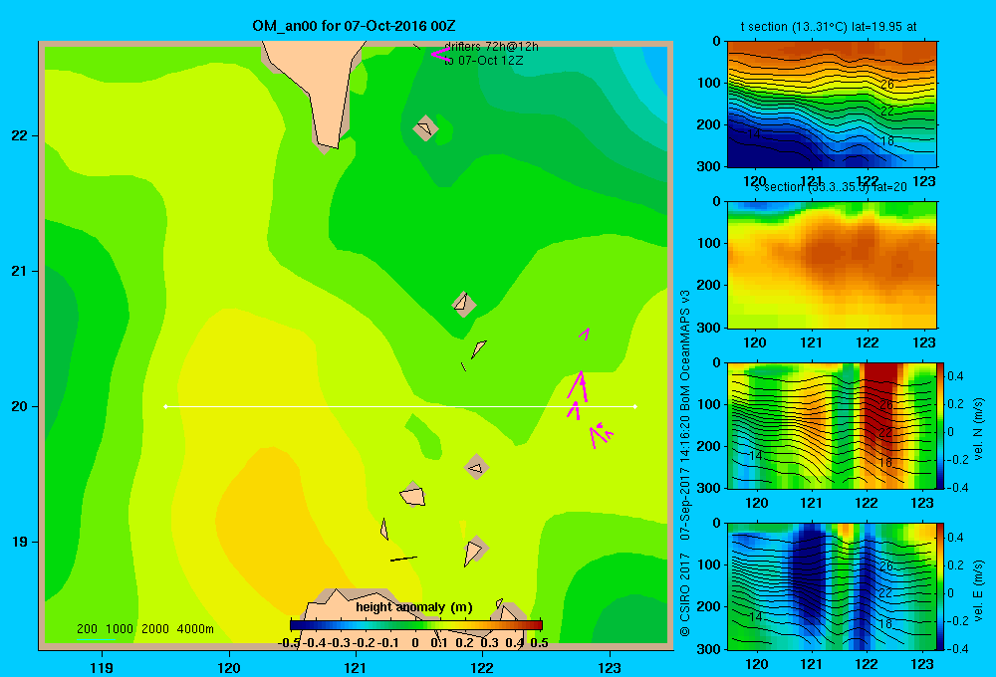Click the 's section' lat=20 title
This screenshot has width=996, height=677.
point(831,187)
